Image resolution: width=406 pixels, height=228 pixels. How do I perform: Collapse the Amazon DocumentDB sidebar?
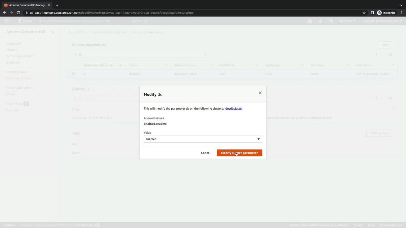pyautogui.click(x=53, y=32)
